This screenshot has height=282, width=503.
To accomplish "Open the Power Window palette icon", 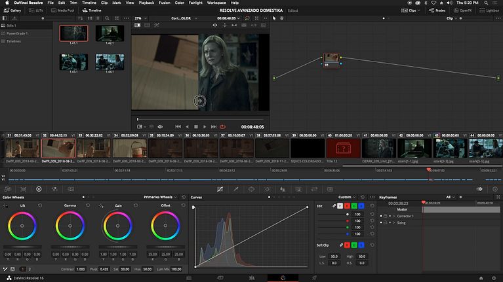I will tap(252, 189).
